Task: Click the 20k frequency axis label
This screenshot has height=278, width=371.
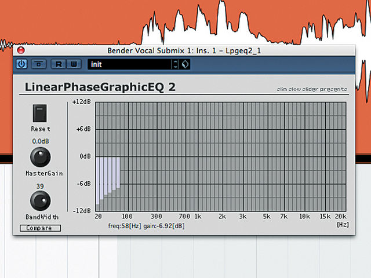Action: click(x=340, y=216)
